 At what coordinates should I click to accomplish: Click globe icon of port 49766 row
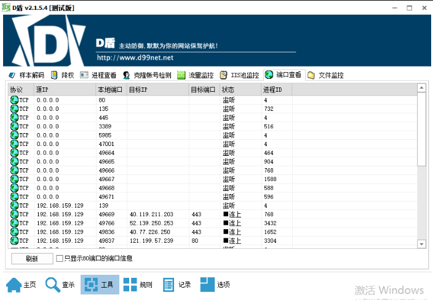coord(14,223)
